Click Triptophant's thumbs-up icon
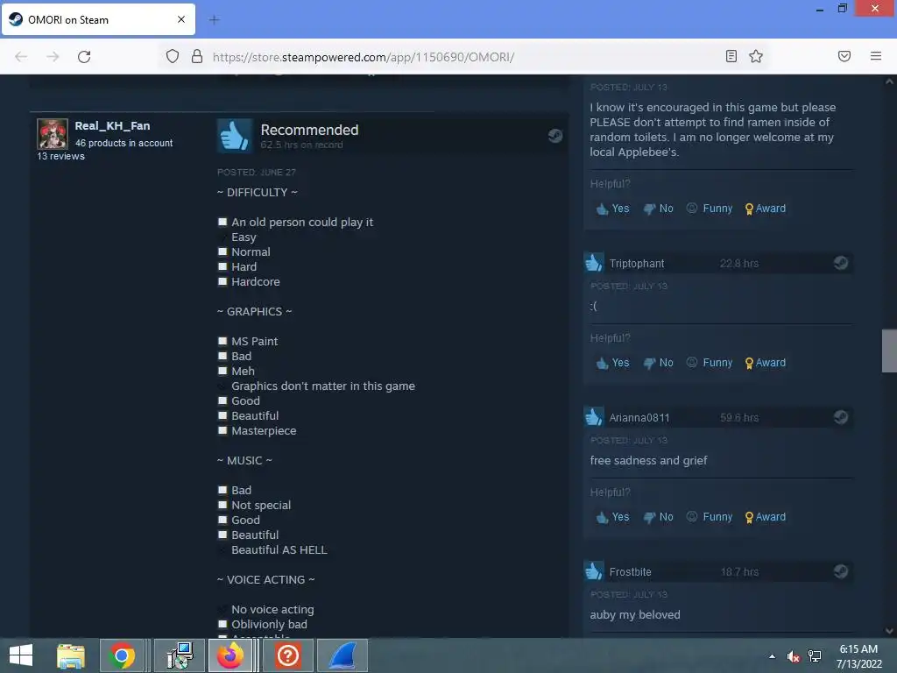The width and height of the screenshot is (897, 673). coord(594,263)
